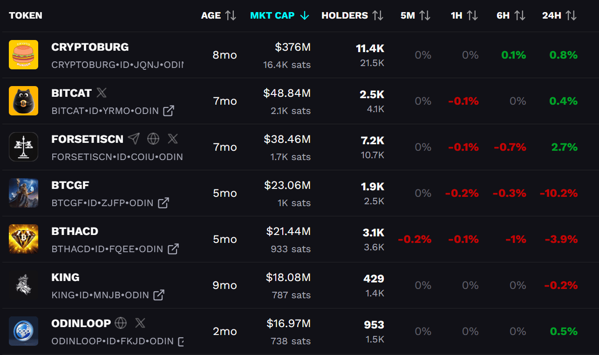
Task: Open KING external link icon
Action: (x=159, y=295)
